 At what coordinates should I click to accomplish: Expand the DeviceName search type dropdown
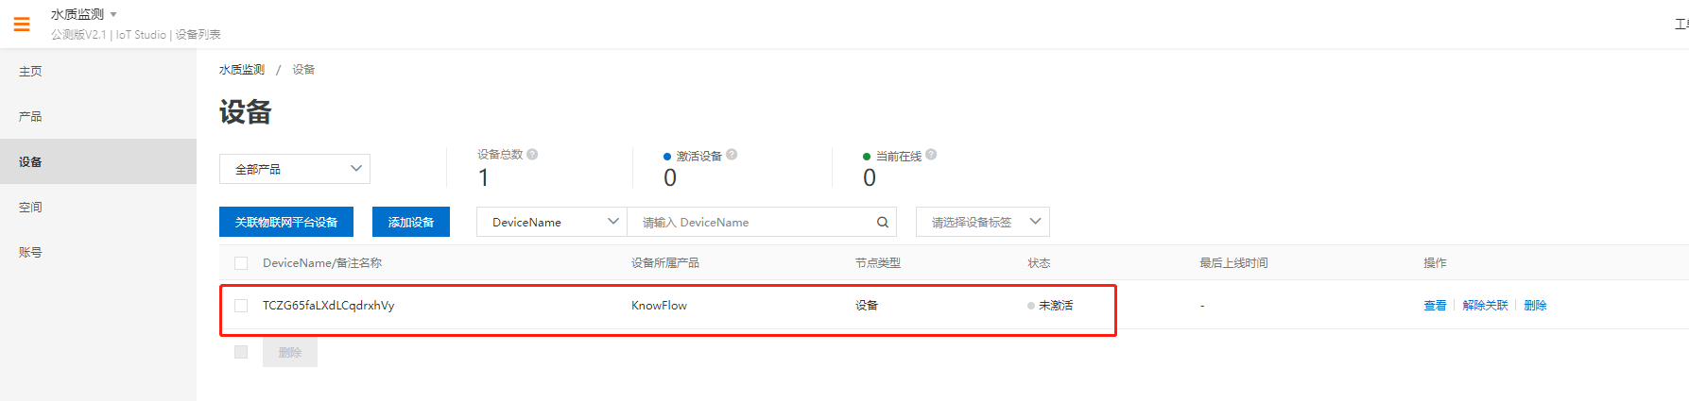click(552, 222)
